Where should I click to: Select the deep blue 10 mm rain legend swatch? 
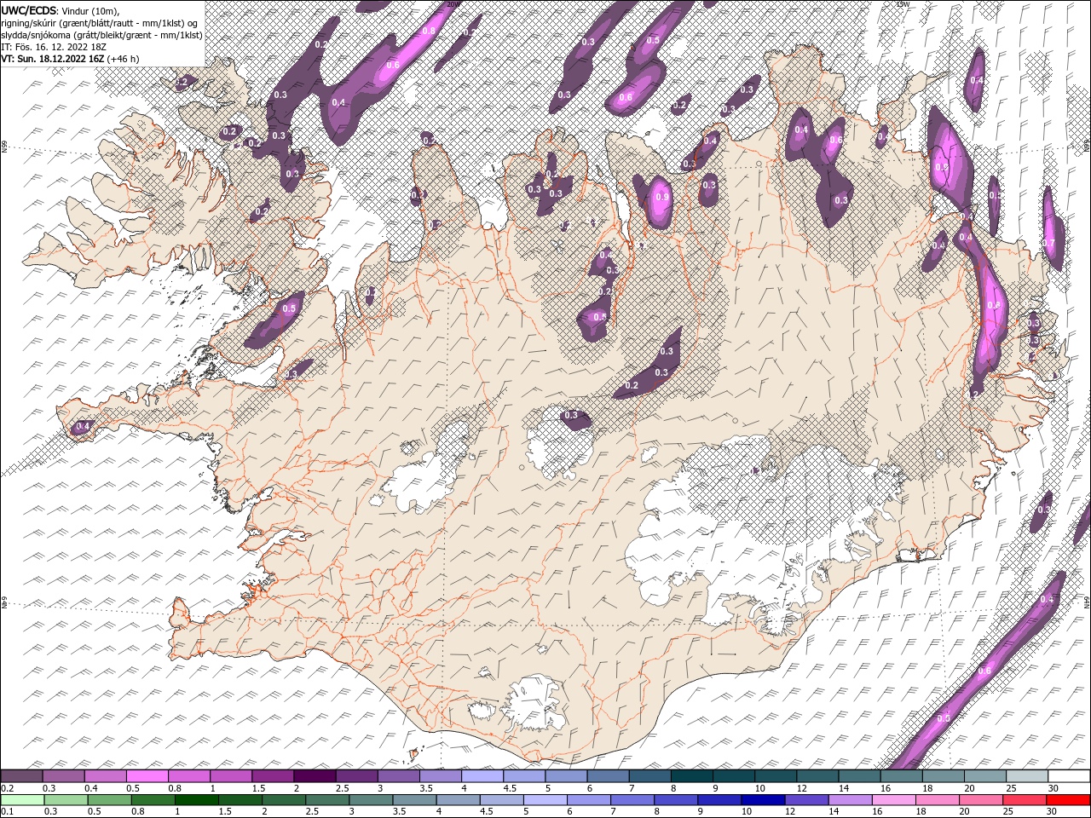[x=762, y=800]
